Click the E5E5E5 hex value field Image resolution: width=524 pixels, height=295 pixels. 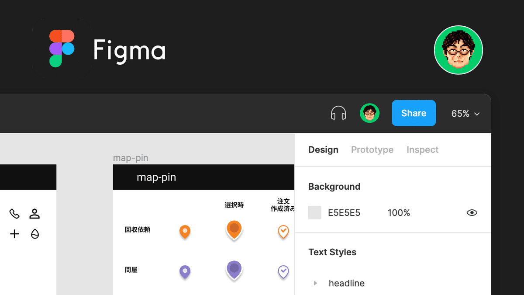pyautogui.click(x=344, y=213)
